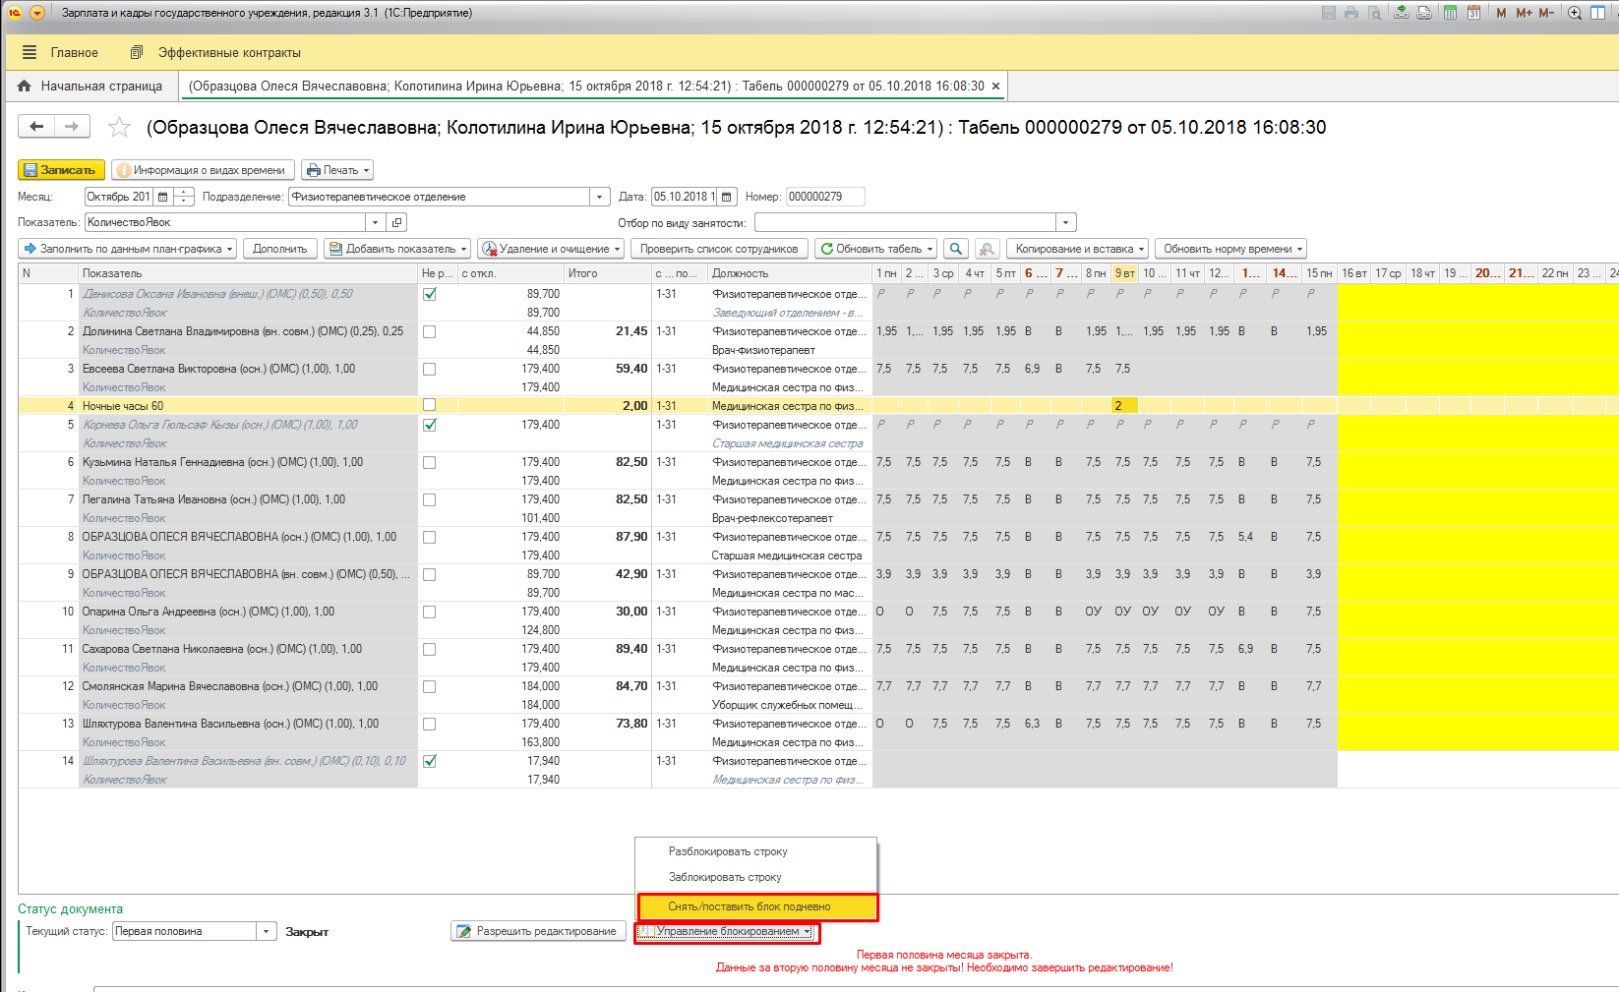Open the calendar icon in the title bar

click(1473, 13)
